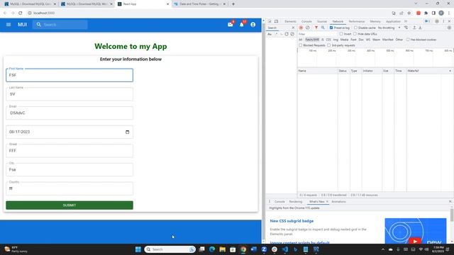Open a new browser tab
Viewport: 454px width, 255px height.
[x=233, y=4]
